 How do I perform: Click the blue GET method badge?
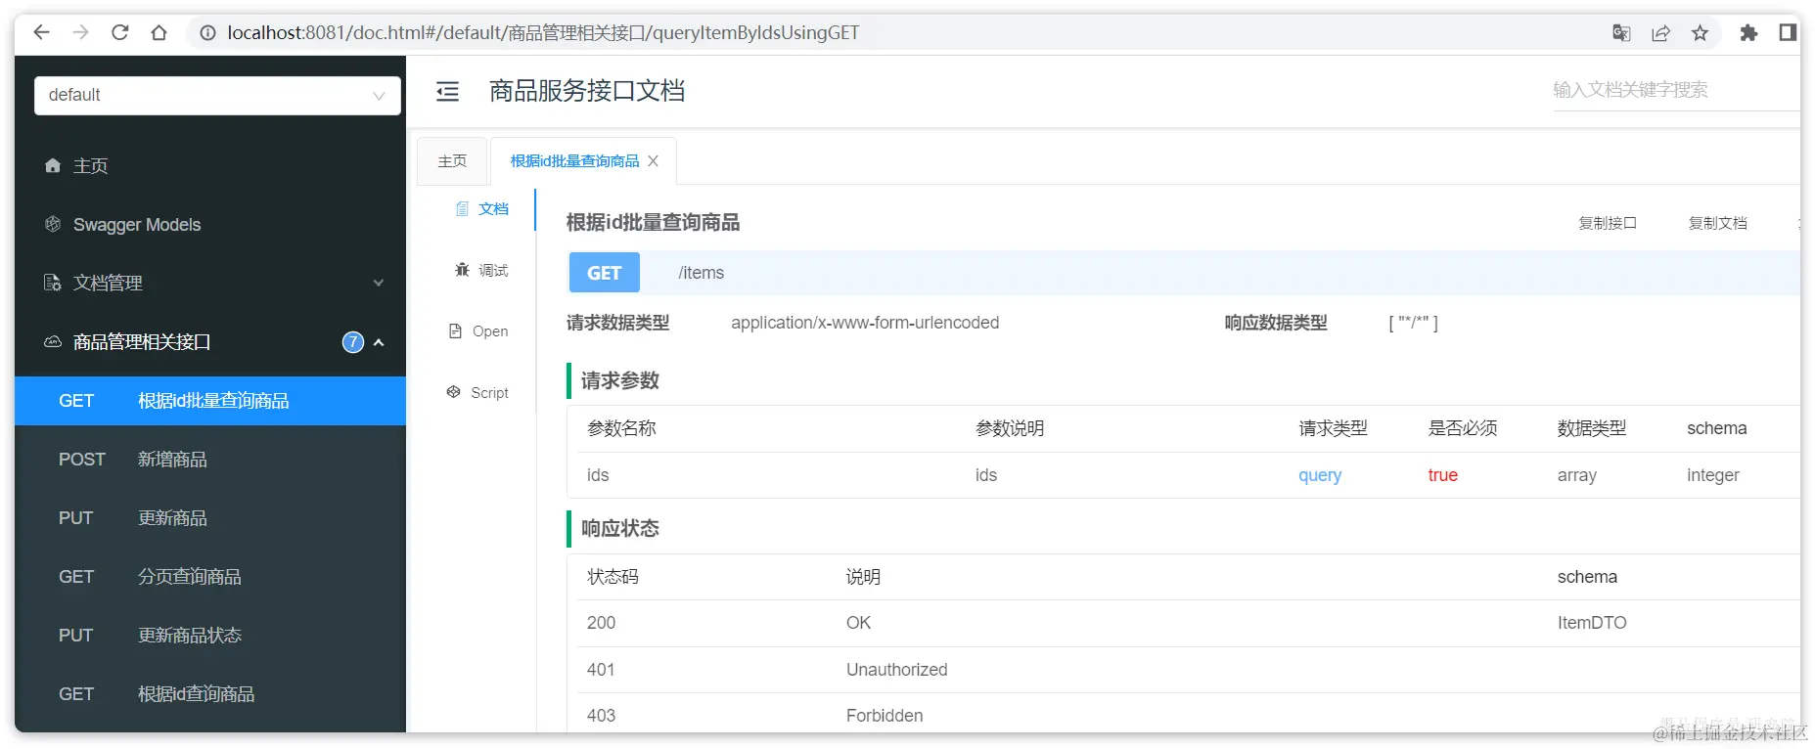(605, 273)
